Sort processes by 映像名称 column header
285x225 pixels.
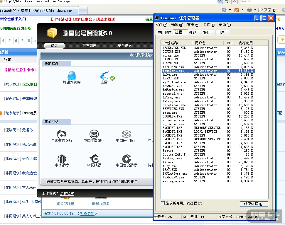point(177,43)
